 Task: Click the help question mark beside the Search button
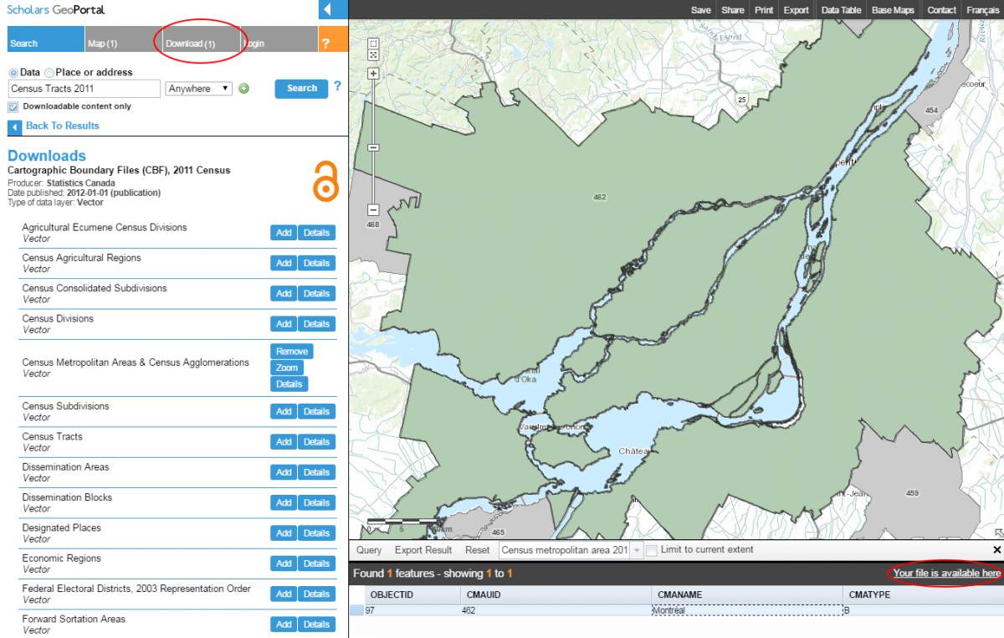click(x=336, y=88)
